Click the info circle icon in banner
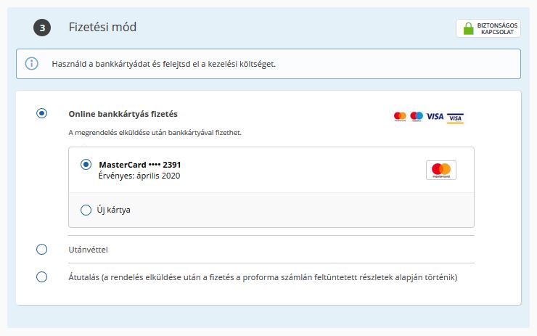Viewport: 537px width, 336px height. click(x=31, y=63)
